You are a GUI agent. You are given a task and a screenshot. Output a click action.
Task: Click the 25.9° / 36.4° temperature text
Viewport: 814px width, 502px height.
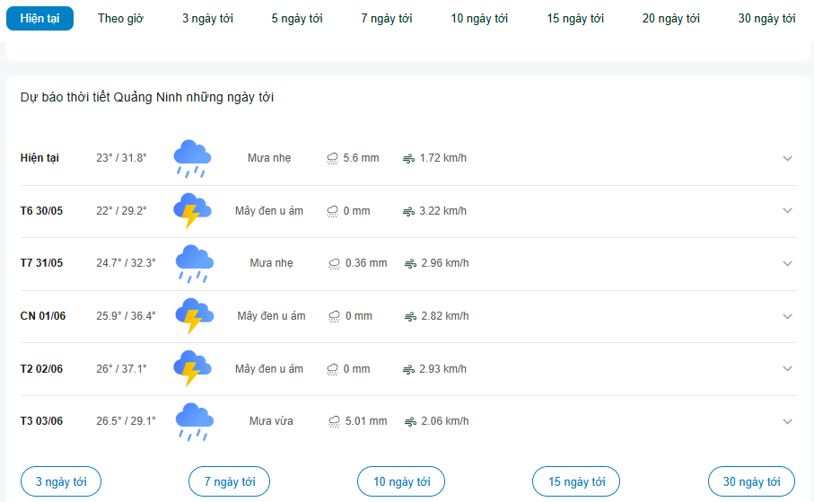(x=126, y=316)
